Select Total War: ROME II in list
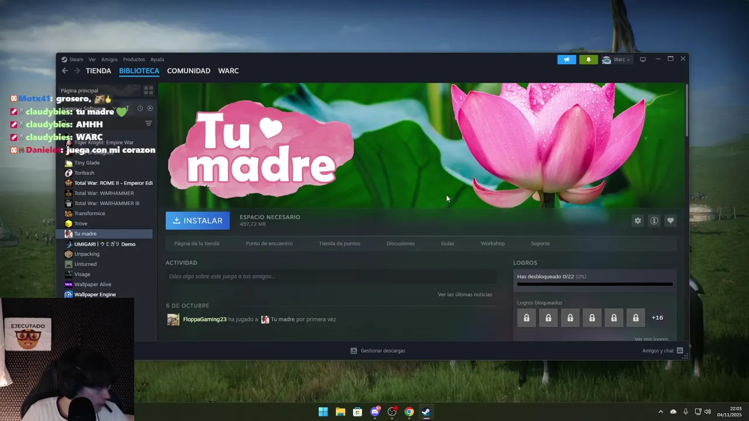Image resolution: width=749 pixels, height=421 pixels. tap(114, 183)
